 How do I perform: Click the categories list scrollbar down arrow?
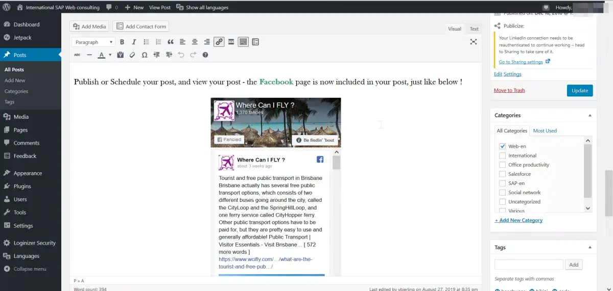587,208
